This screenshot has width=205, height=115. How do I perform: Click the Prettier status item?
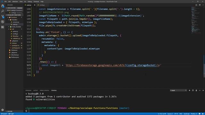(194, 114)
